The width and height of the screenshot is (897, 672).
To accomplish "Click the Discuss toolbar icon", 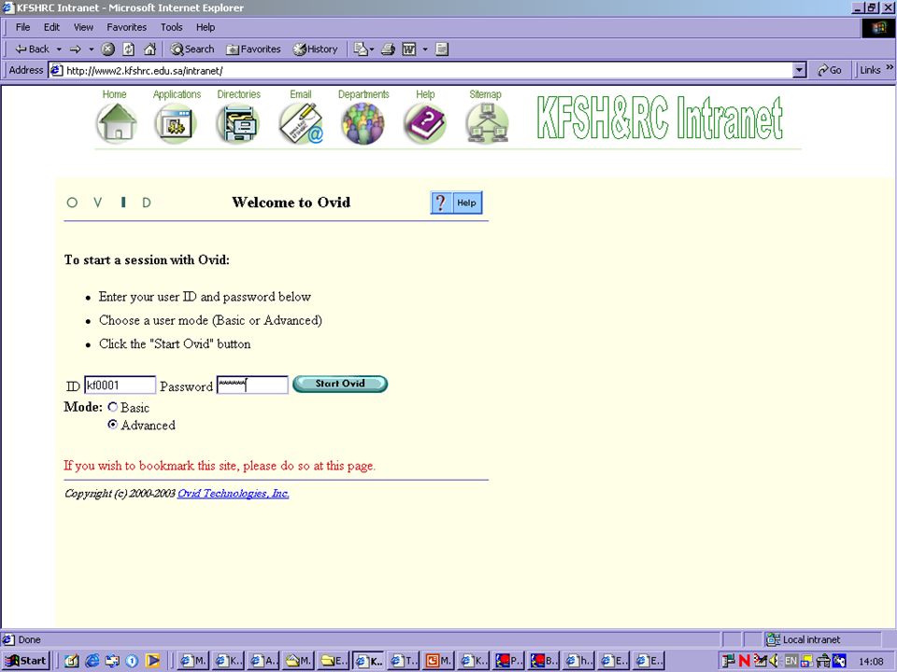I will [442, 49].
